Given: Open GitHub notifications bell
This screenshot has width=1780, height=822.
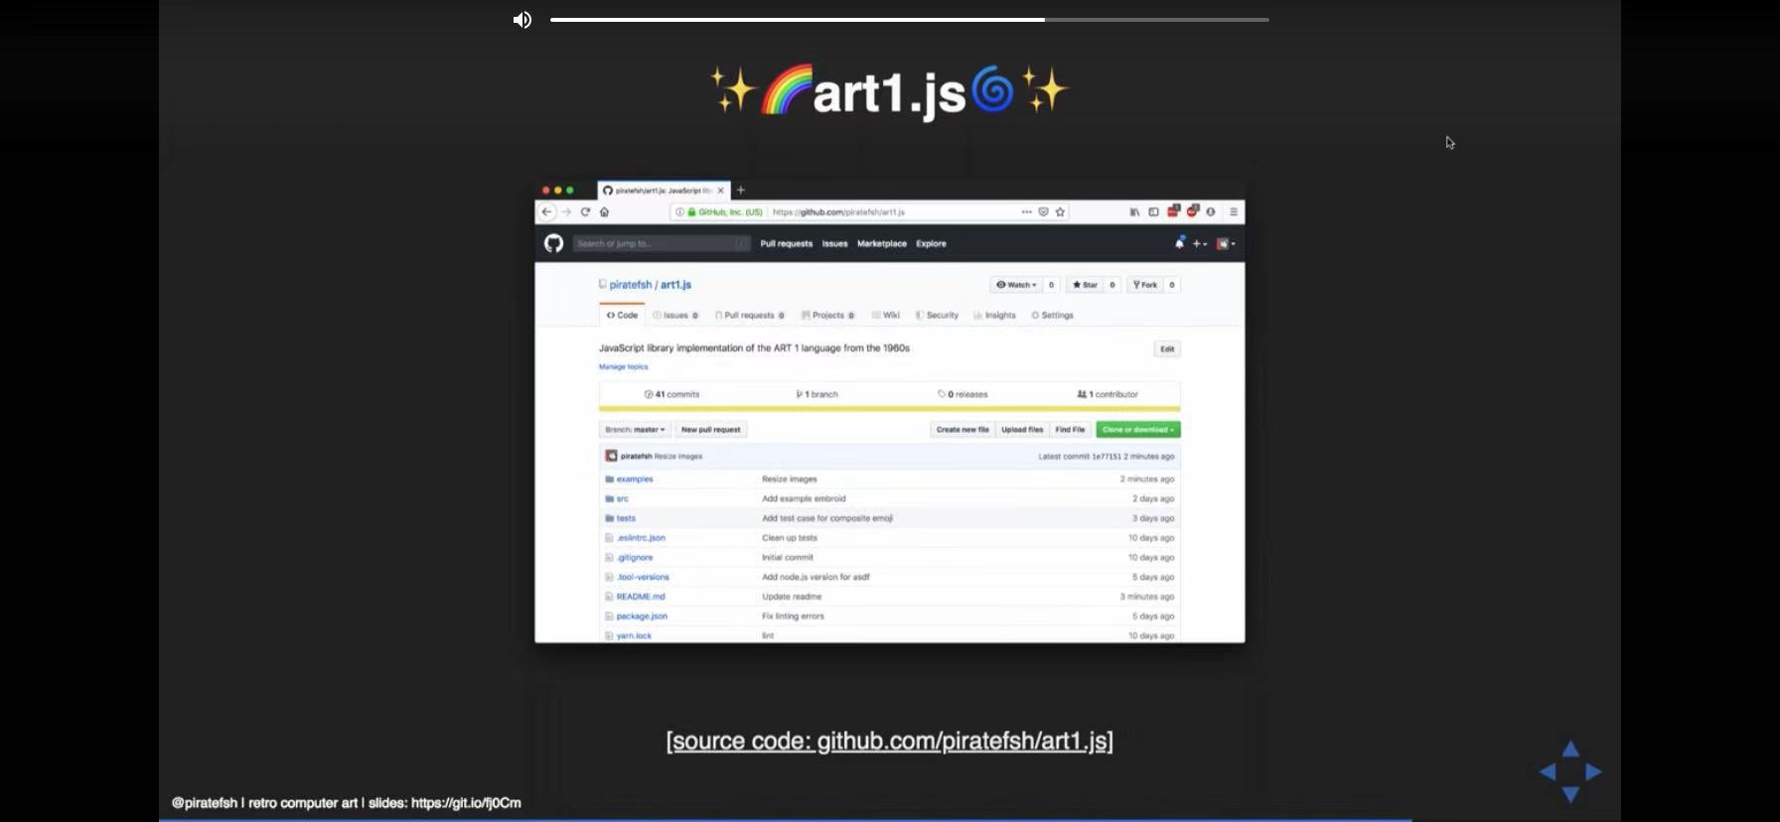Looking at the screenshot, I should click(x=1179, y=243).
